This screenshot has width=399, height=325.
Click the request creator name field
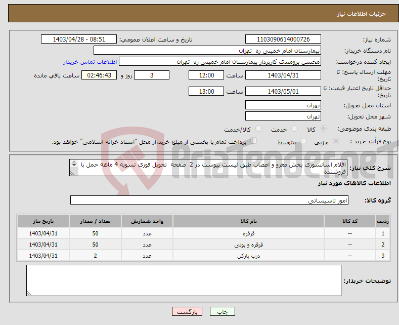click(220, 62)
